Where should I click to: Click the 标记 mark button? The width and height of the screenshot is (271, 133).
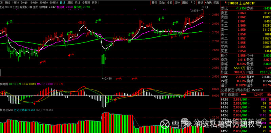[200, 3]
